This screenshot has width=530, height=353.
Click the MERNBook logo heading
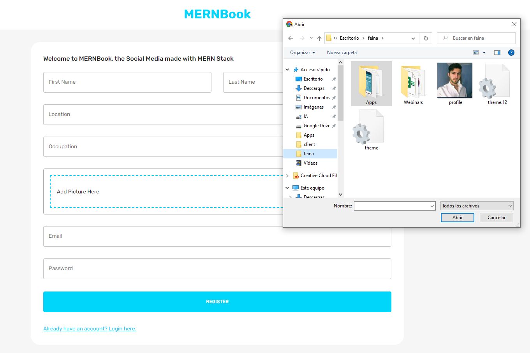tap(217, 14)
